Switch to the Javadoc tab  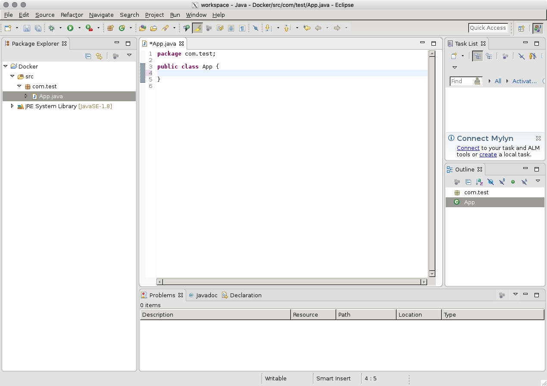click(203, 295)
